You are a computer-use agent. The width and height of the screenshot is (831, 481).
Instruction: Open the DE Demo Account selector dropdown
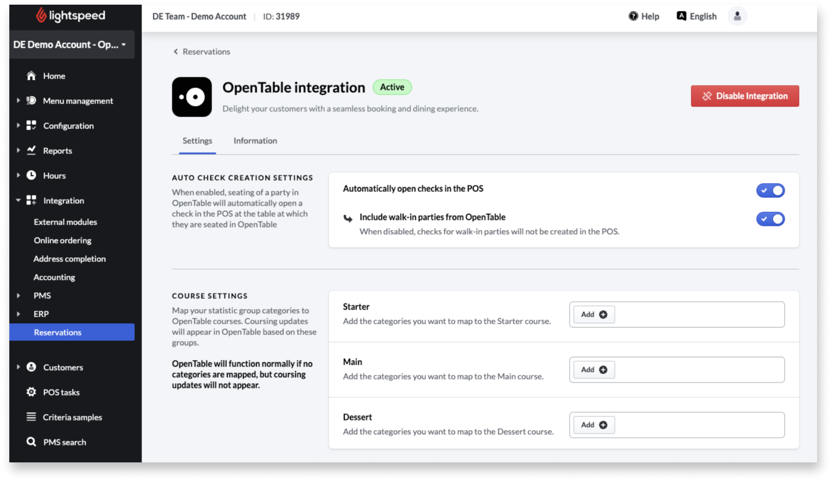[72, 45]
